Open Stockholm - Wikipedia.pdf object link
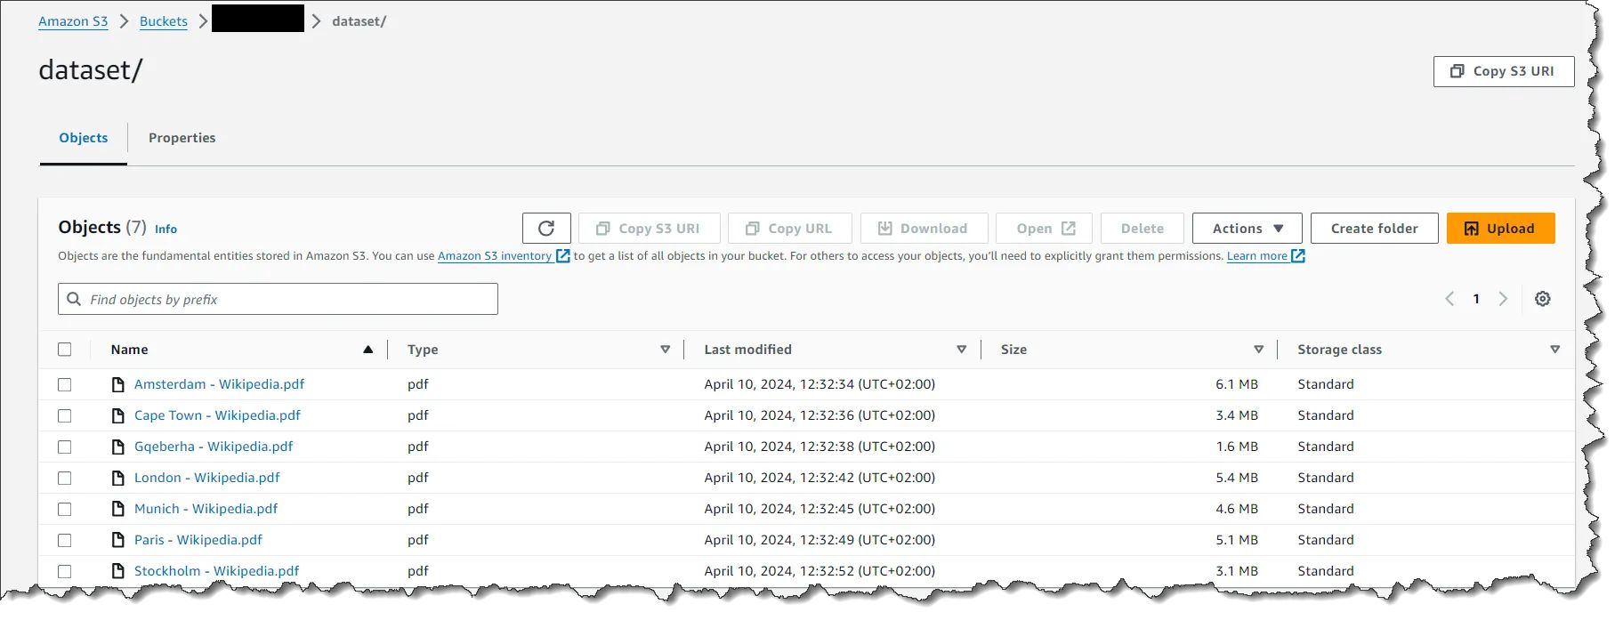Viewport: 1623px width, 620px height. 216,571
